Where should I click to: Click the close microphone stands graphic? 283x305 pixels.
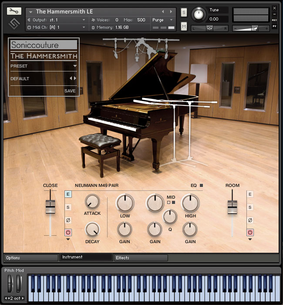[x=175, y=132]
